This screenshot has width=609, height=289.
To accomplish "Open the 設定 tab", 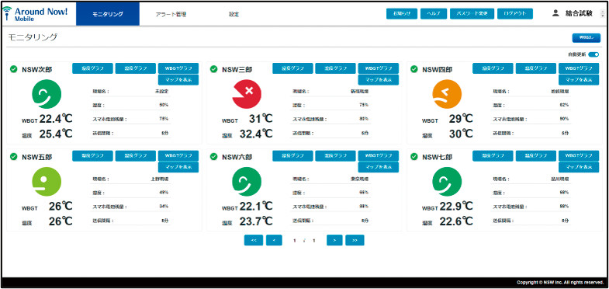I will tap(234, 15).
